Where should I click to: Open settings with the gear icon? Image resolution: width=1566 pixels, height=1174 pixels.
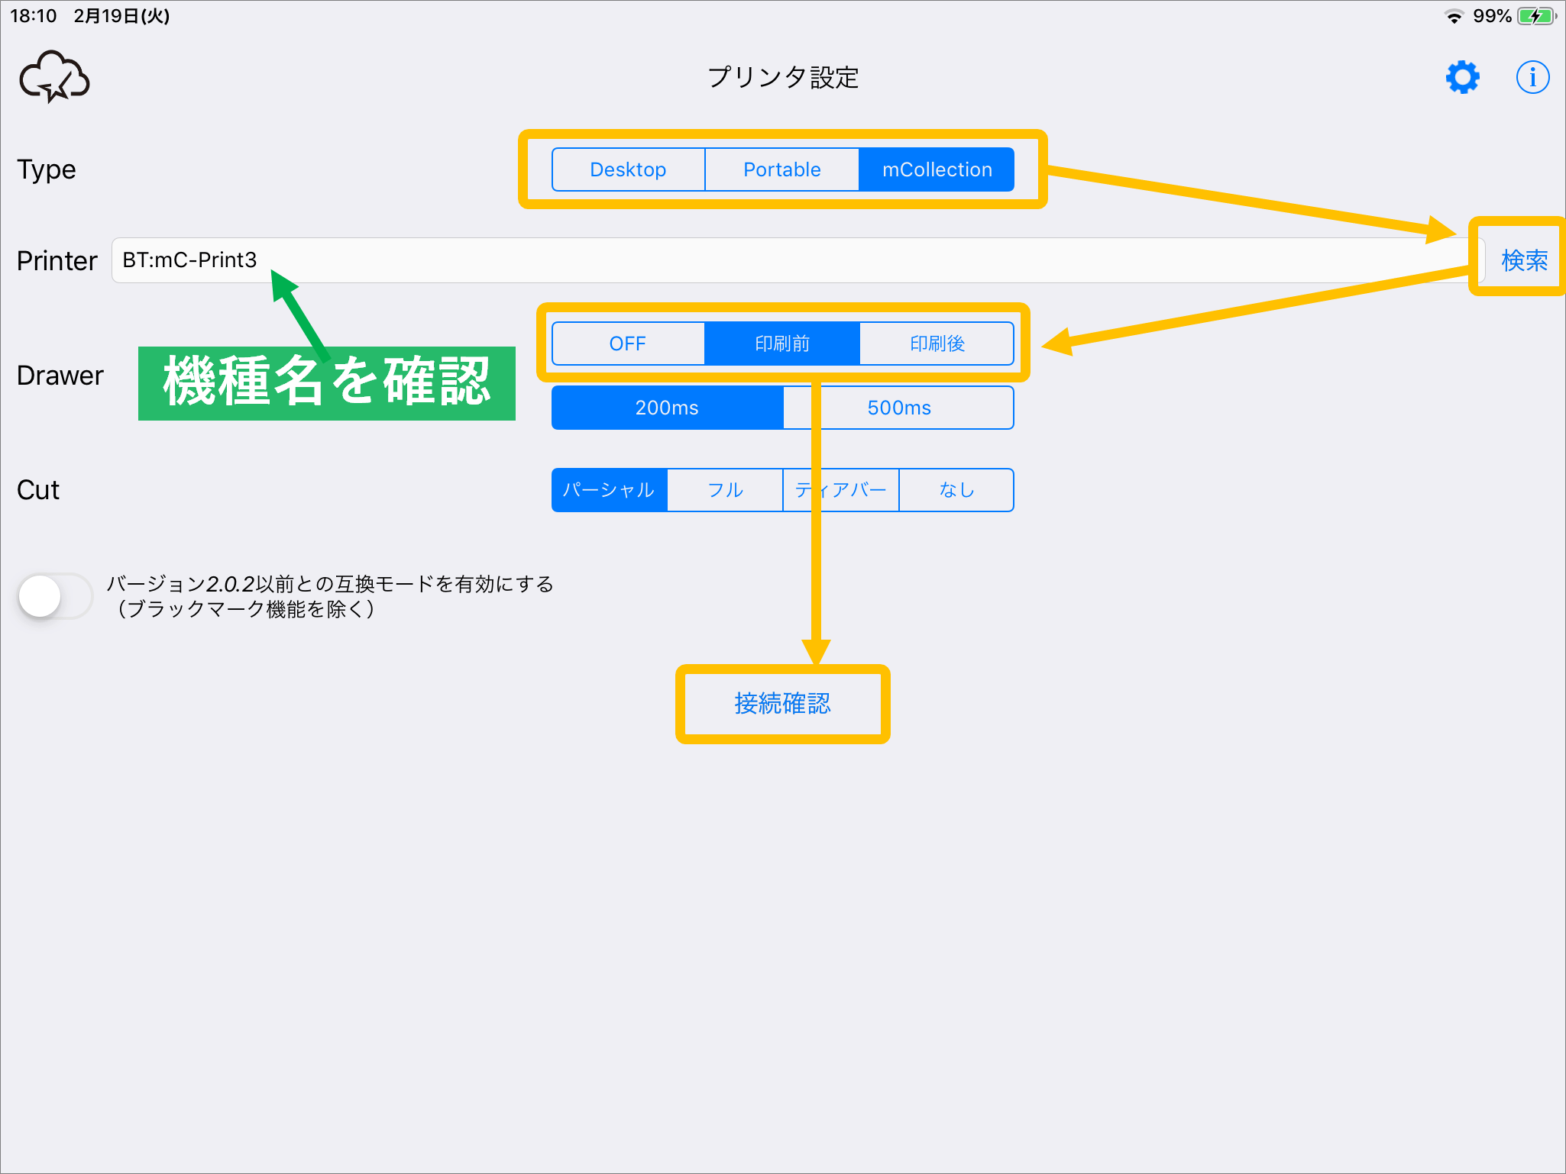tap(1462, 77)
